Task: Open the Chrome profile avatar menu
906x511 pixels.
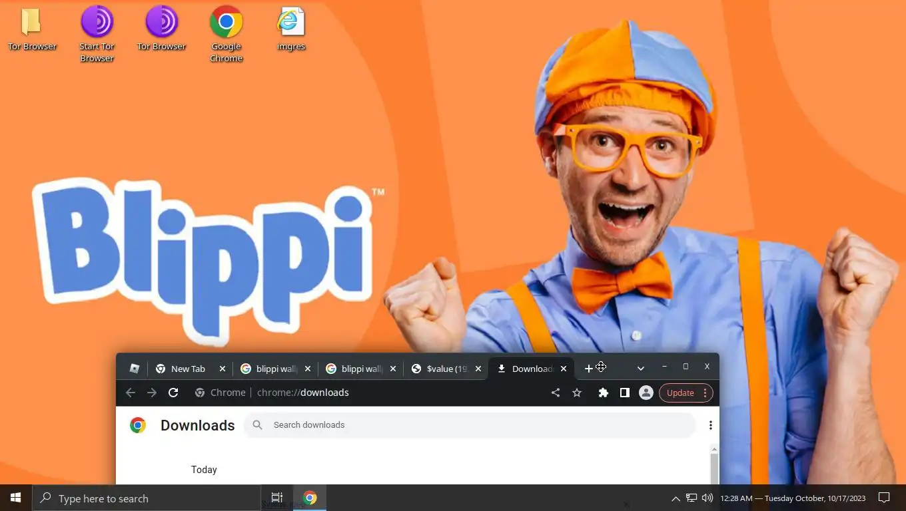Action: 646,393
